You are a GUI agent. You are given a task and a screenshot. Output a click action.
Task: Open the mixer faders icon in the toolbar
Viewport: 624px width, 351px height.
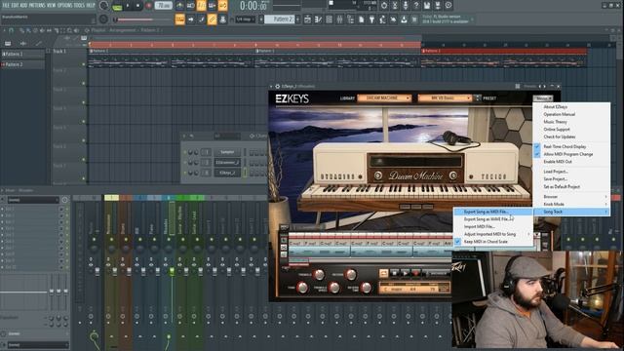(340, 19)
